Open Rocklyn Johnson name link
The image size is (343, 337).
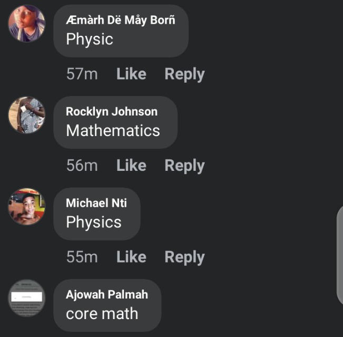click(112, 112)
